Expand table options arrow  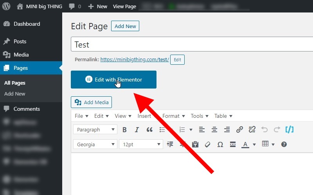(273, 144)
